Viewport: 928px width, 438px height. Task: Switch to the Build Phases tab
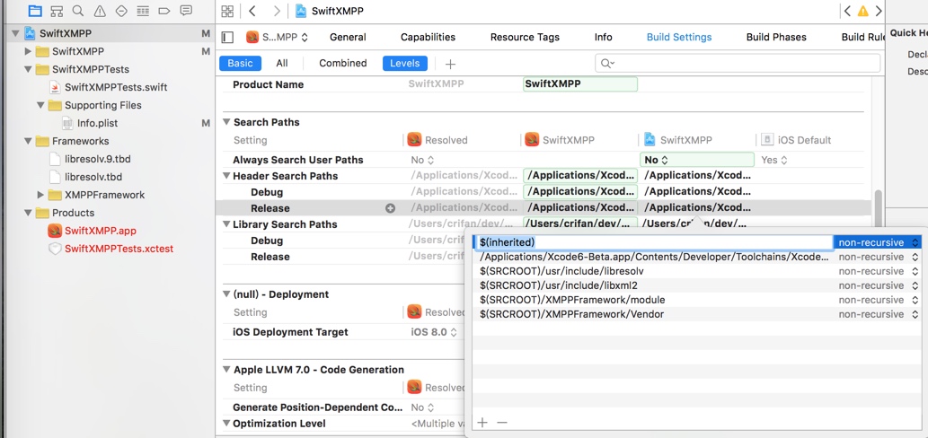pos(775,37)
